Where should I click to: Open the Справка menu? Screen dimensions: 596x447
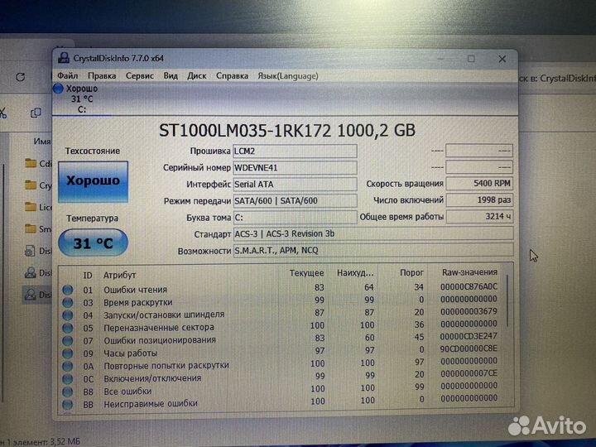[232, 76]
